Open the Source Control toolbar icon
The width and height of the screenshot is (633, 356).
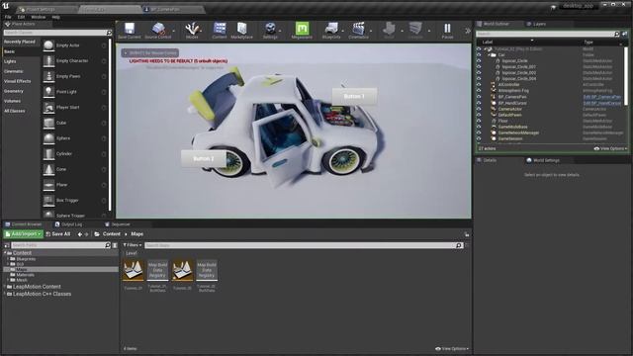pyautogui.click(x=158, y=29)
